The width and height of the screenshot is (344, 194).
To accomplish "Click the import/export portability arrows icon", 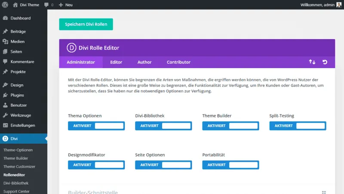I will click(312, 62).
